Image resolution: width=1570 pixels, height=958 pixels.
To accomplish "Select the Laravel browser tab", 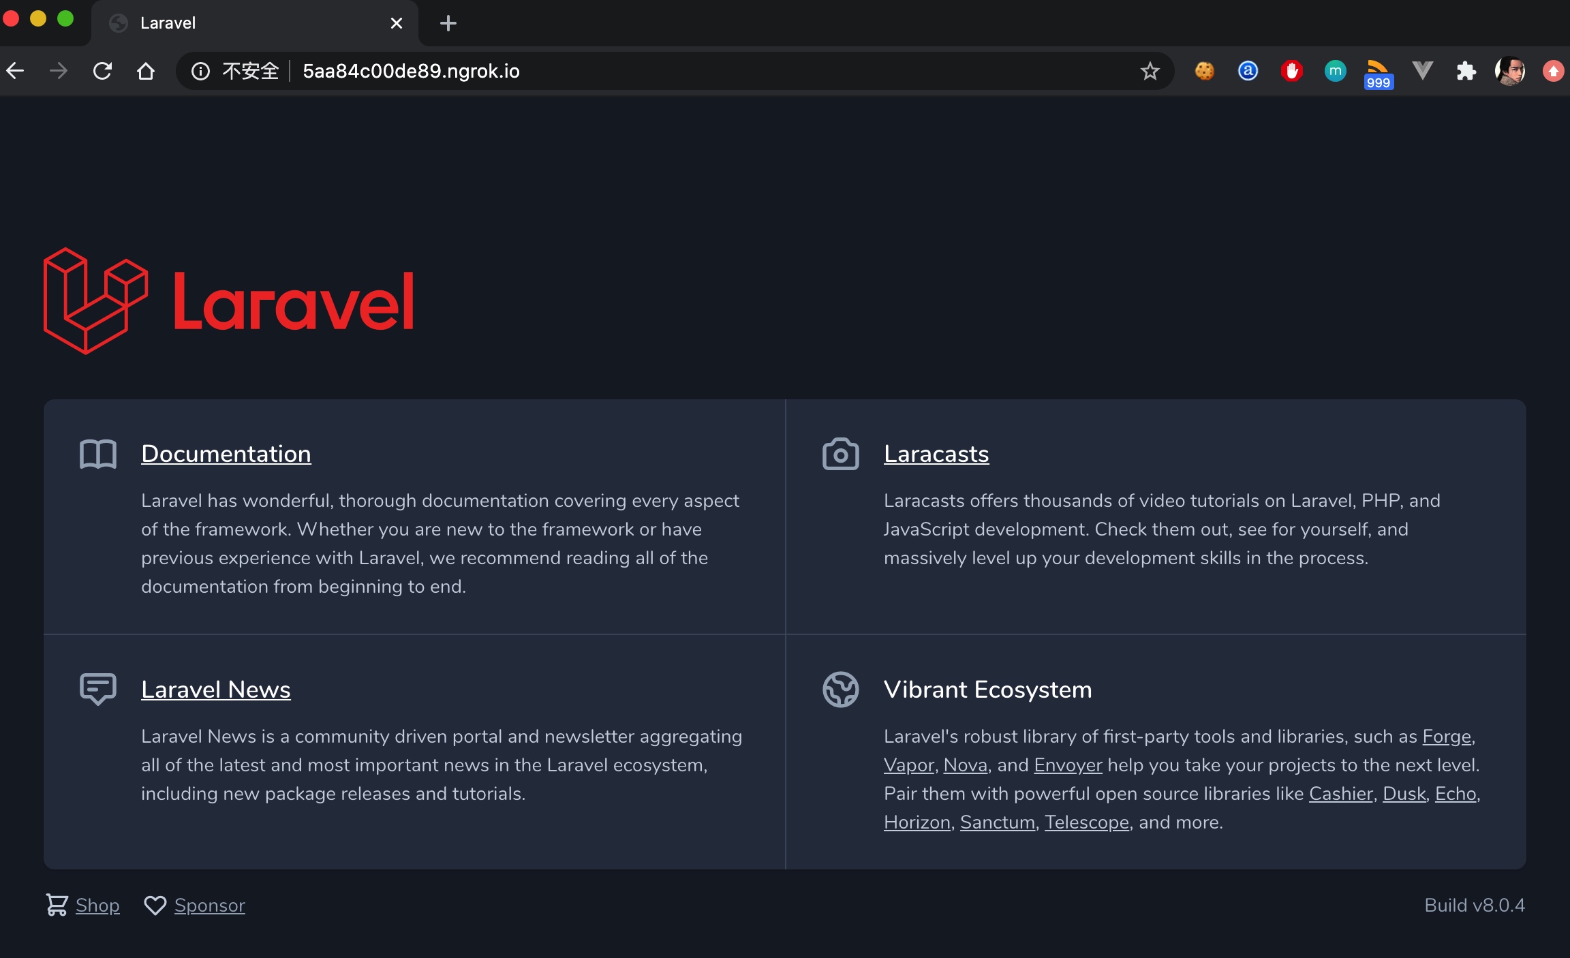I will 255,23.
